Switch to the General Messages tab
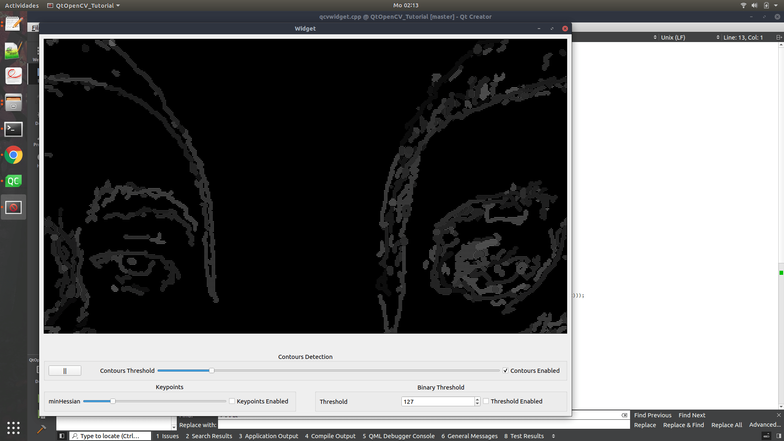This screenshot has width=784, height=441. (x=469, y=436)
